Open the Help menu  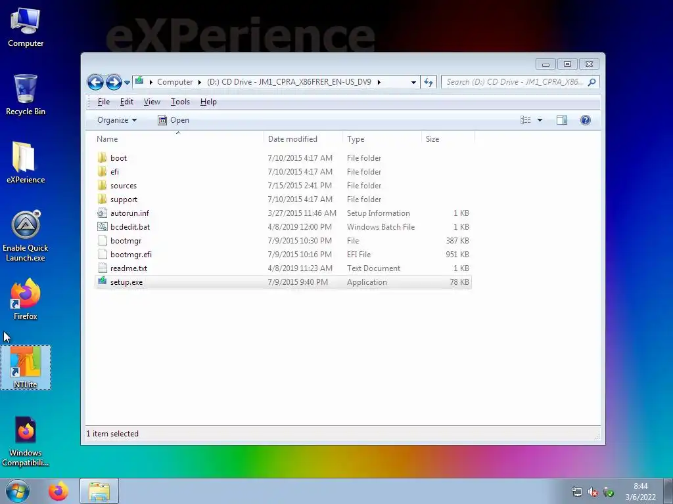pos(208,102)
